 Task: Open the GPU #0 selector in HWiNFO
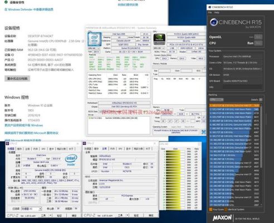tap(159, 49)
